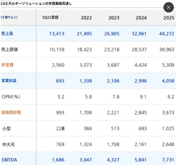Select the 3Q21累積 column header
This screenshot has width=176, height=165.
(x=50, y=18)
